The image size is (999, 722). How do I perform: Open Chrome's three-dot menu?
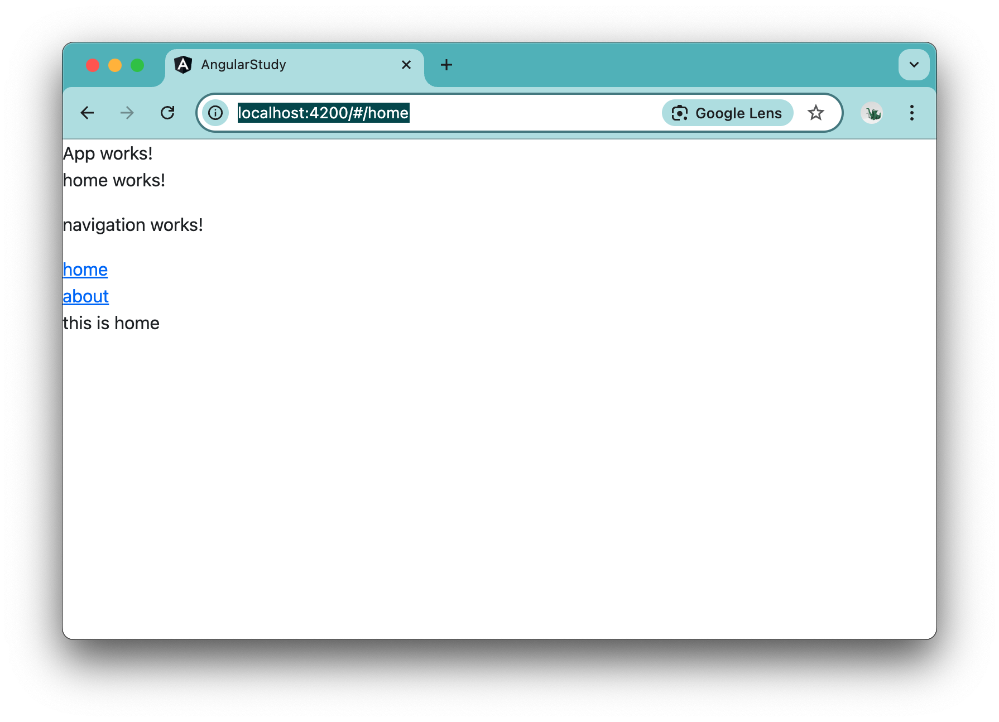[x=912, y=113]
